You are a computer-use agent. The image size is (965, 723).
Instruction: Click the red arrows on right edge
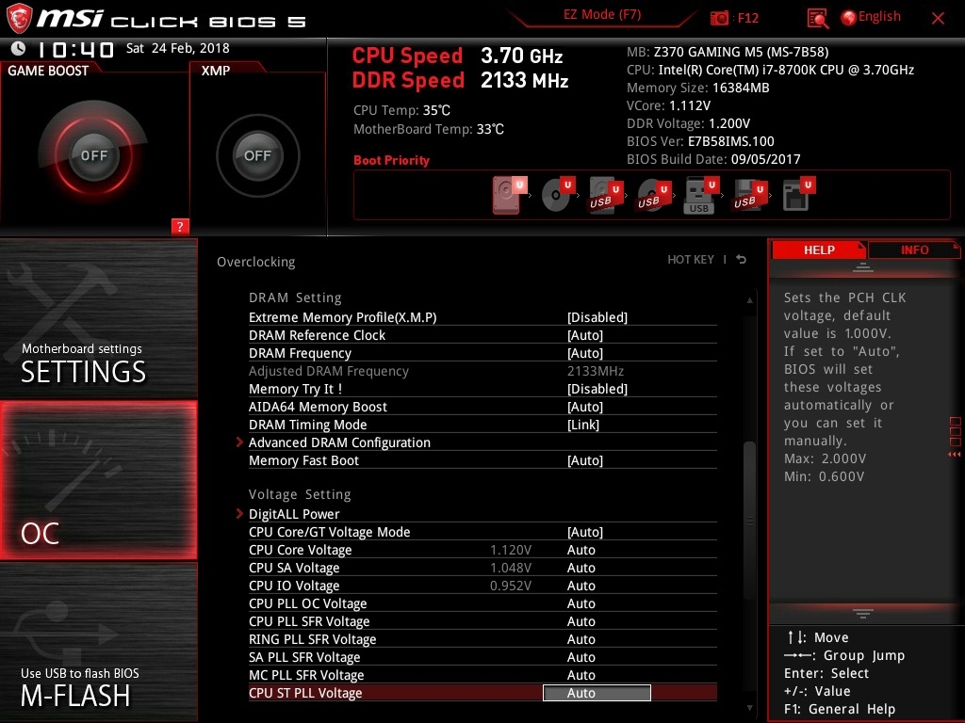tap(955, 455)
